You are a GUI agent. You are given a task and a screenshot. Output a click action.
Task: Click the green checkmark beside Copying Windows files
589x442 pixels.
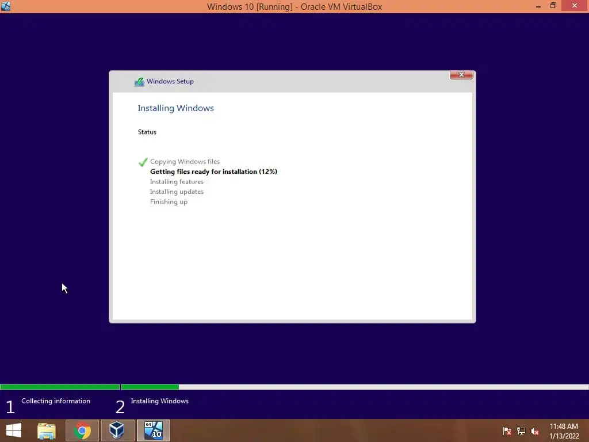[143, 162]
